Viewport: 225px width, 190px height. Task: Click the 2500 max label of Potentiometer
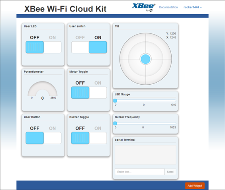point(53,98)
